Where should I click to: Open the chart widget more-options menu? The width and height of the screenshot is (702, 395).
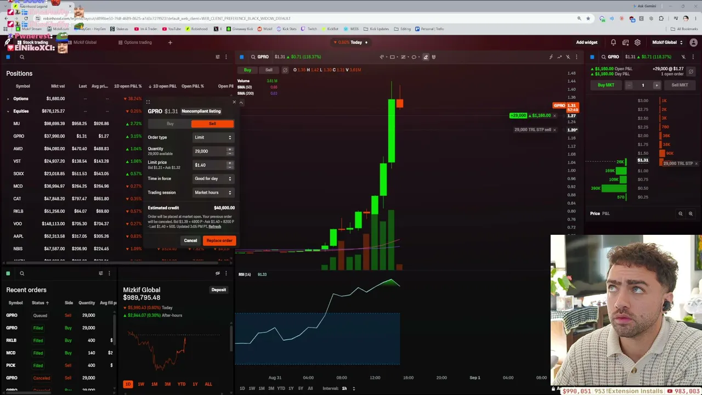pos(576,57)
